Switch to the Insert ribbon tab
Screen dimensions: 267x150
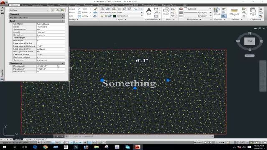point(25,5)
